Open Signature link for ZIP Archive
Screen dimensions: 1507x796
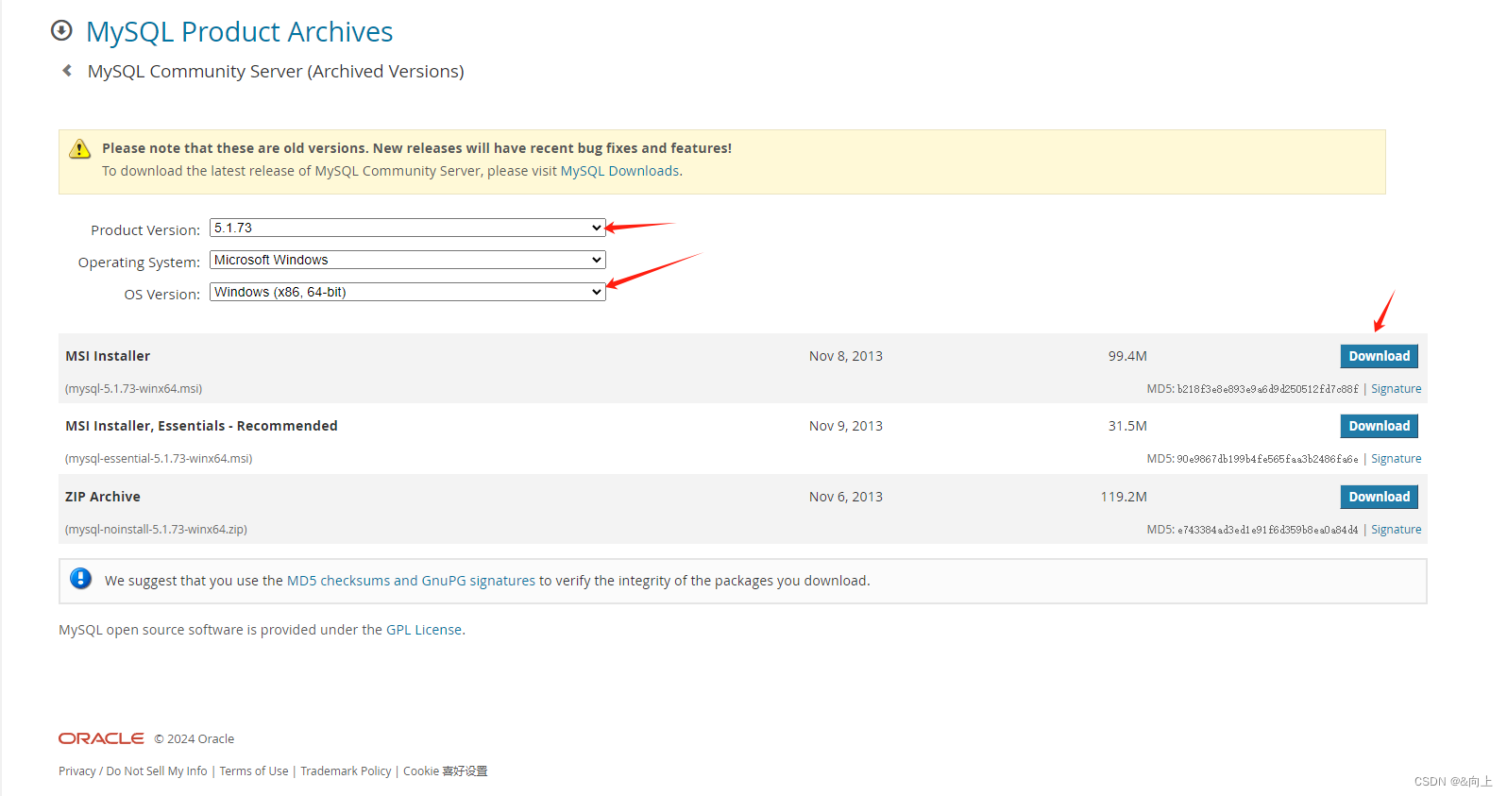click(x=1396, y=530)
